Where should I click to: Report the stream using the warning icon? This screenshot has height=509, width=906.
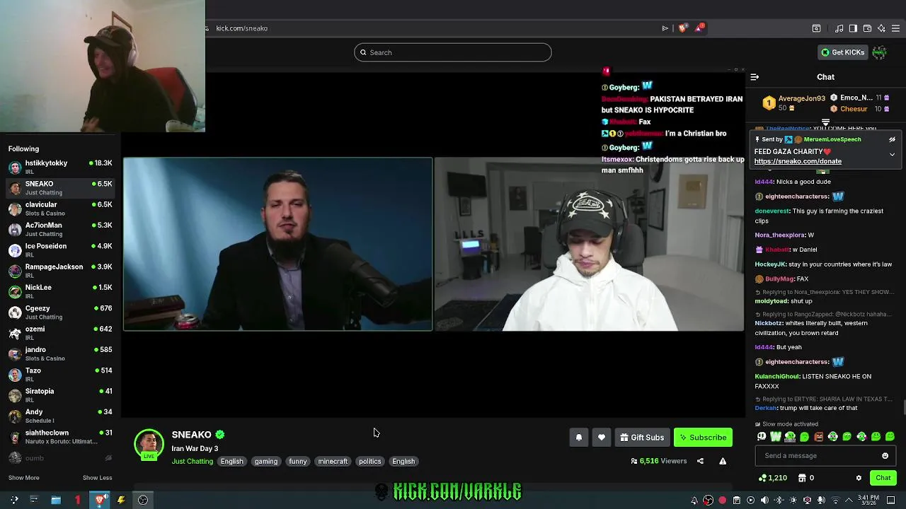coord(723,461)
